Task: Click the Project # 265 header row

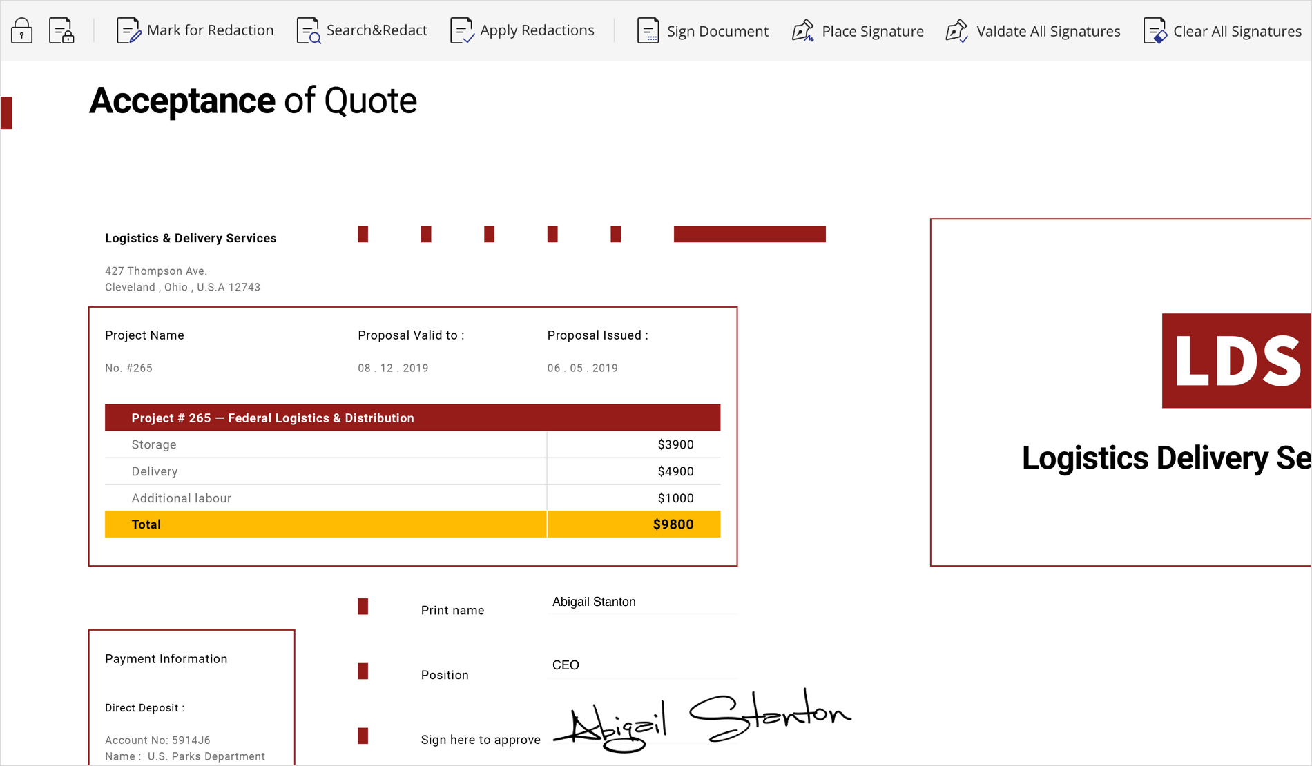Action: [412, 418]
